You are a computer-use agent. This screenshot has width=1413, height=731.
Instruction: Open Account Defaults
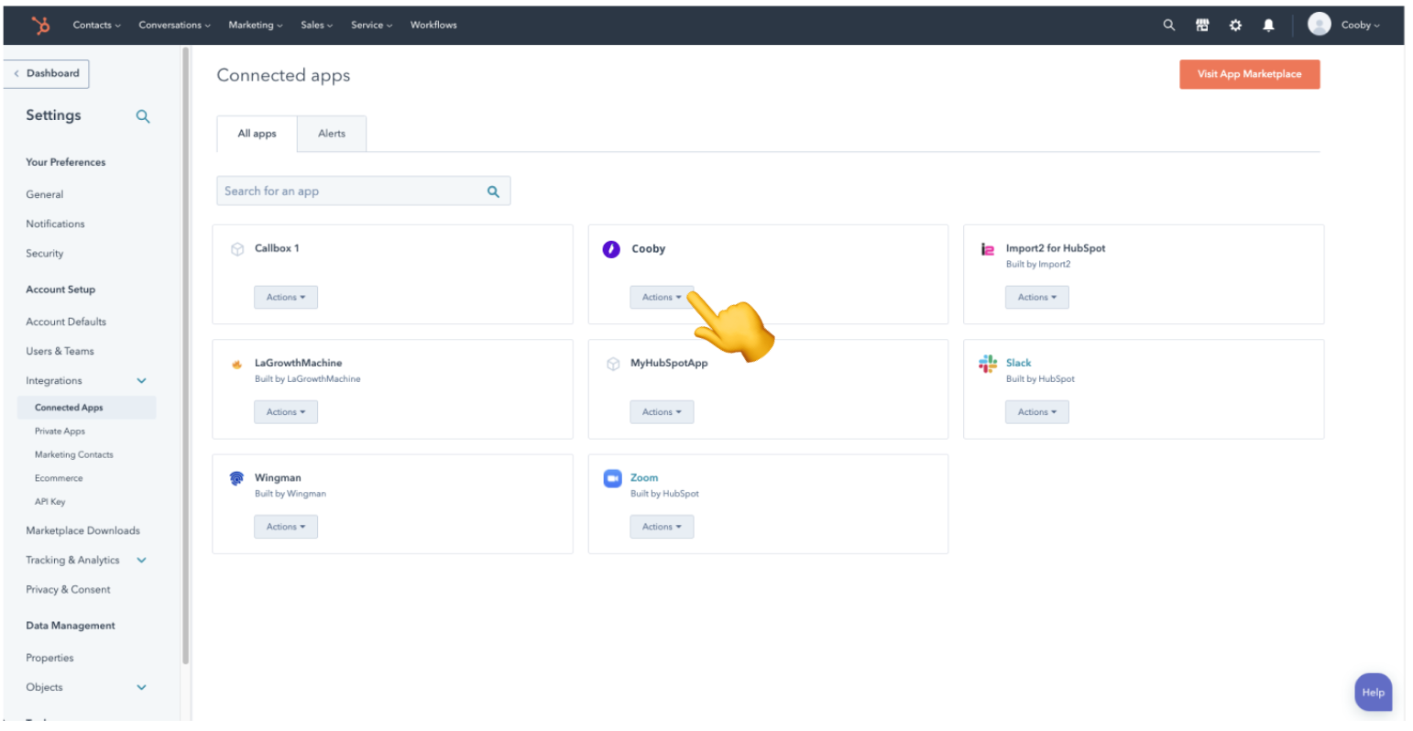pos(66,322)
